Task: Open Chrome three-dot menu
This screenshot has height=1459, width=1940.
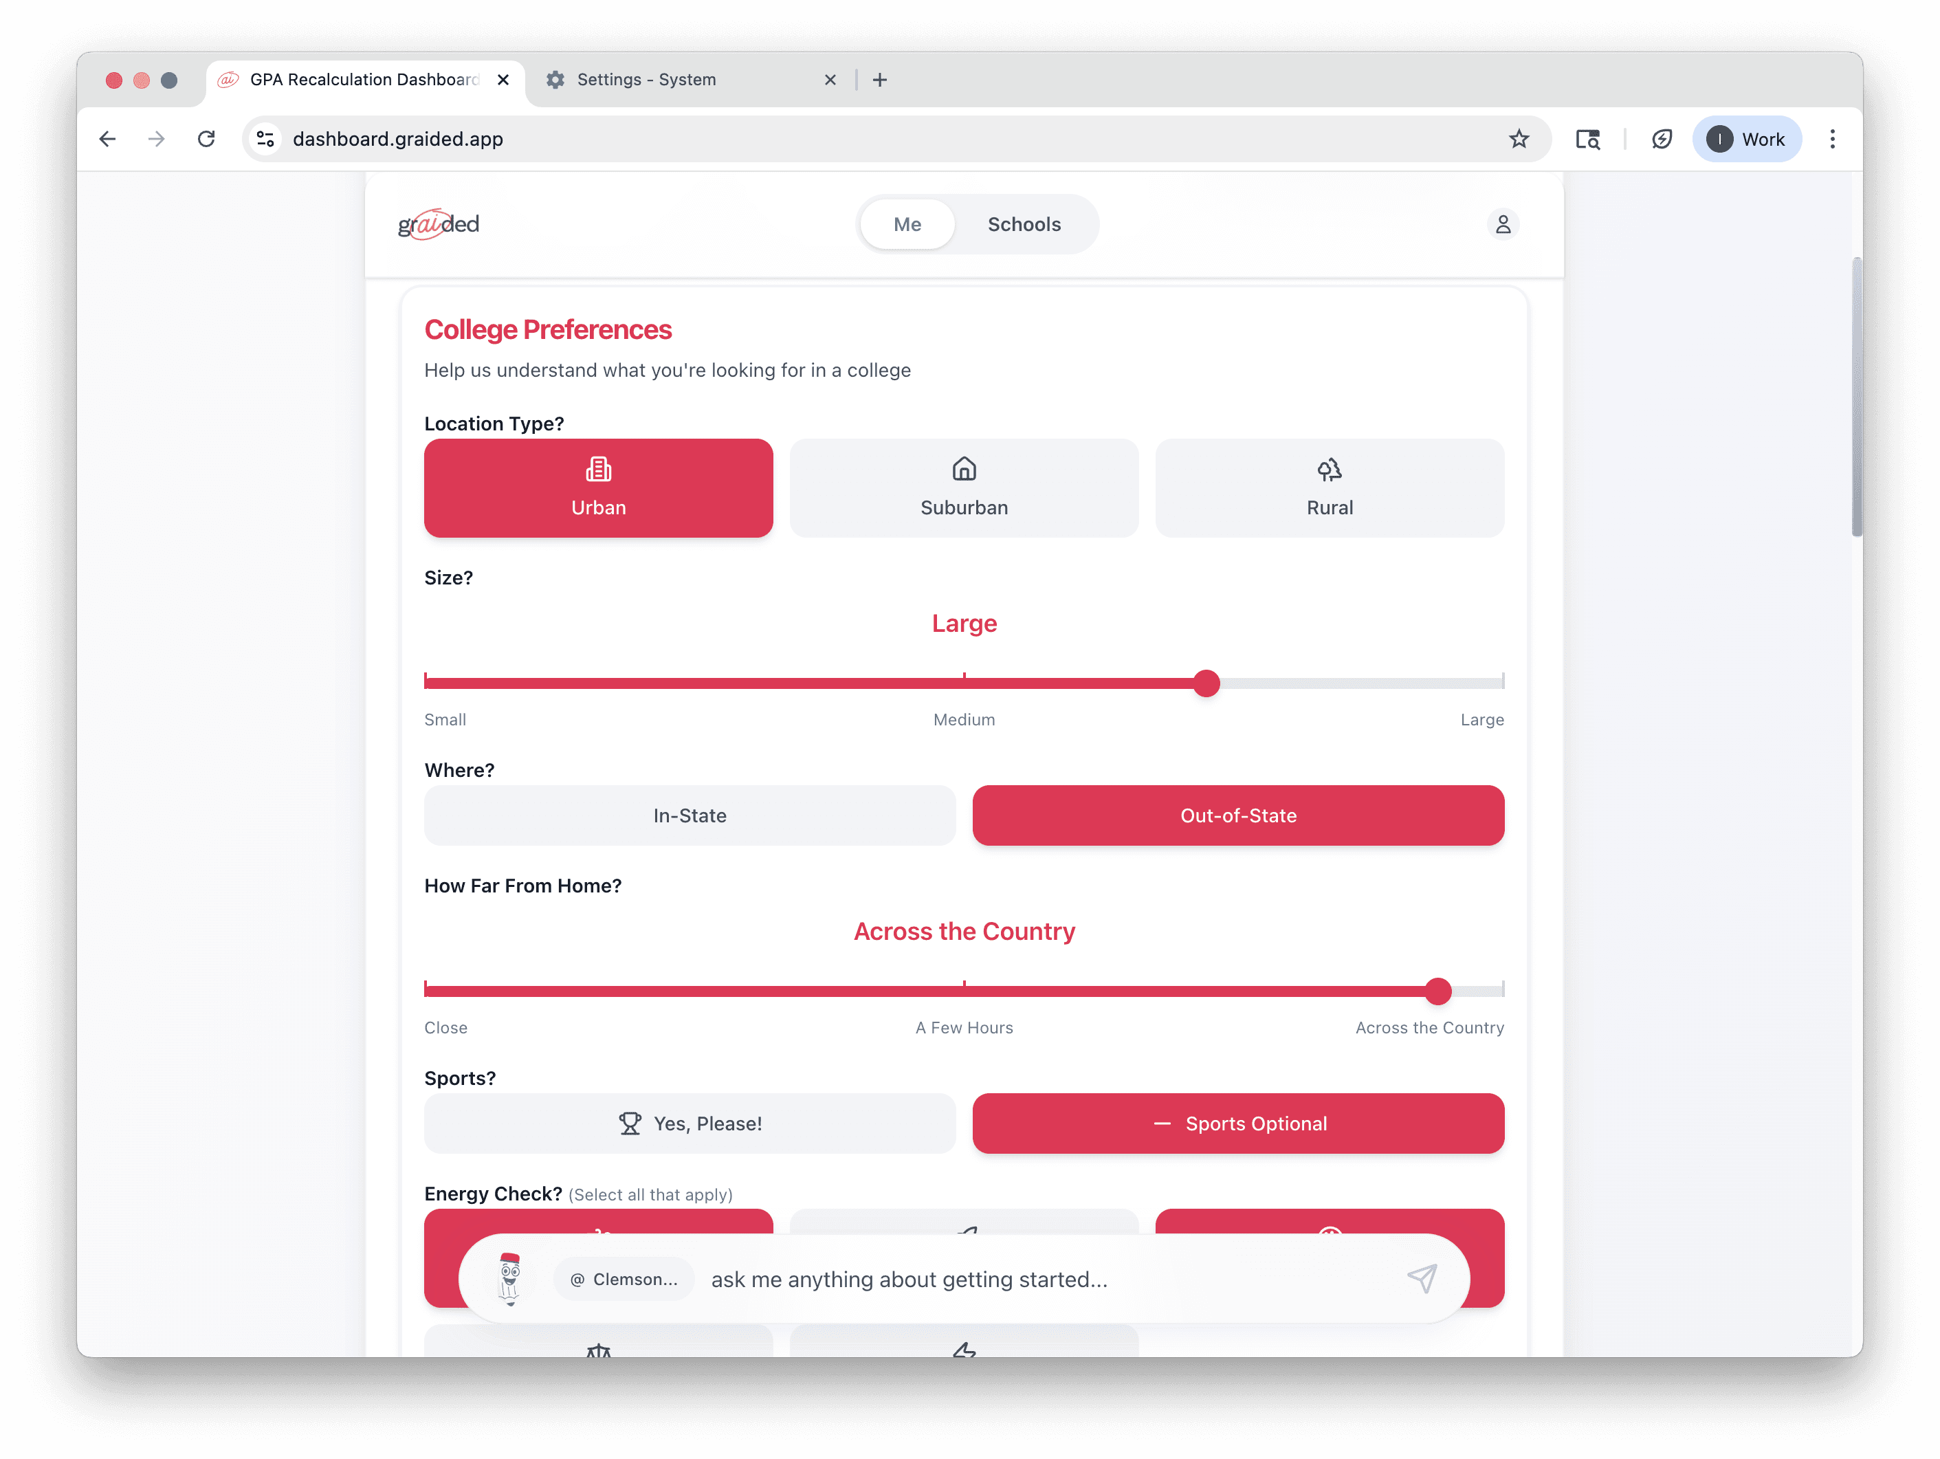Action: point(1831,139)
